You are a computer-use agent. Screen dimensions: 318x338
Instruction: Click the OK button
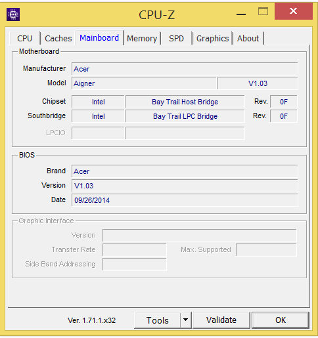point(281,320)
